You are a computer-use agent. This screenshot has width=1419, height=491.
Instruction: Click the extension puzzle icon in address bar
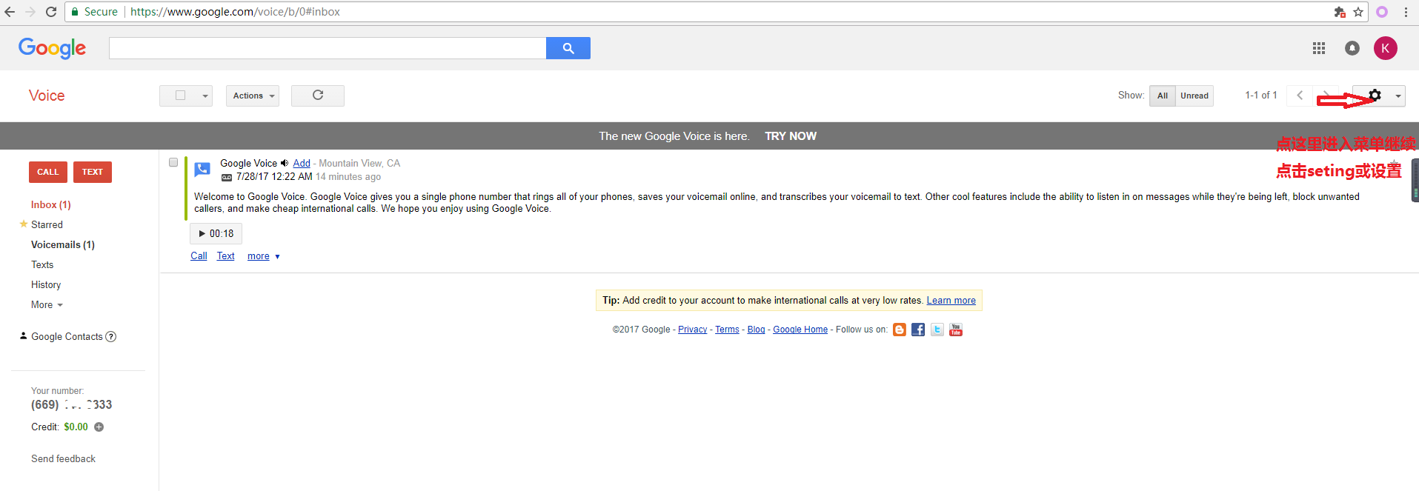[x=1340, y=12]
